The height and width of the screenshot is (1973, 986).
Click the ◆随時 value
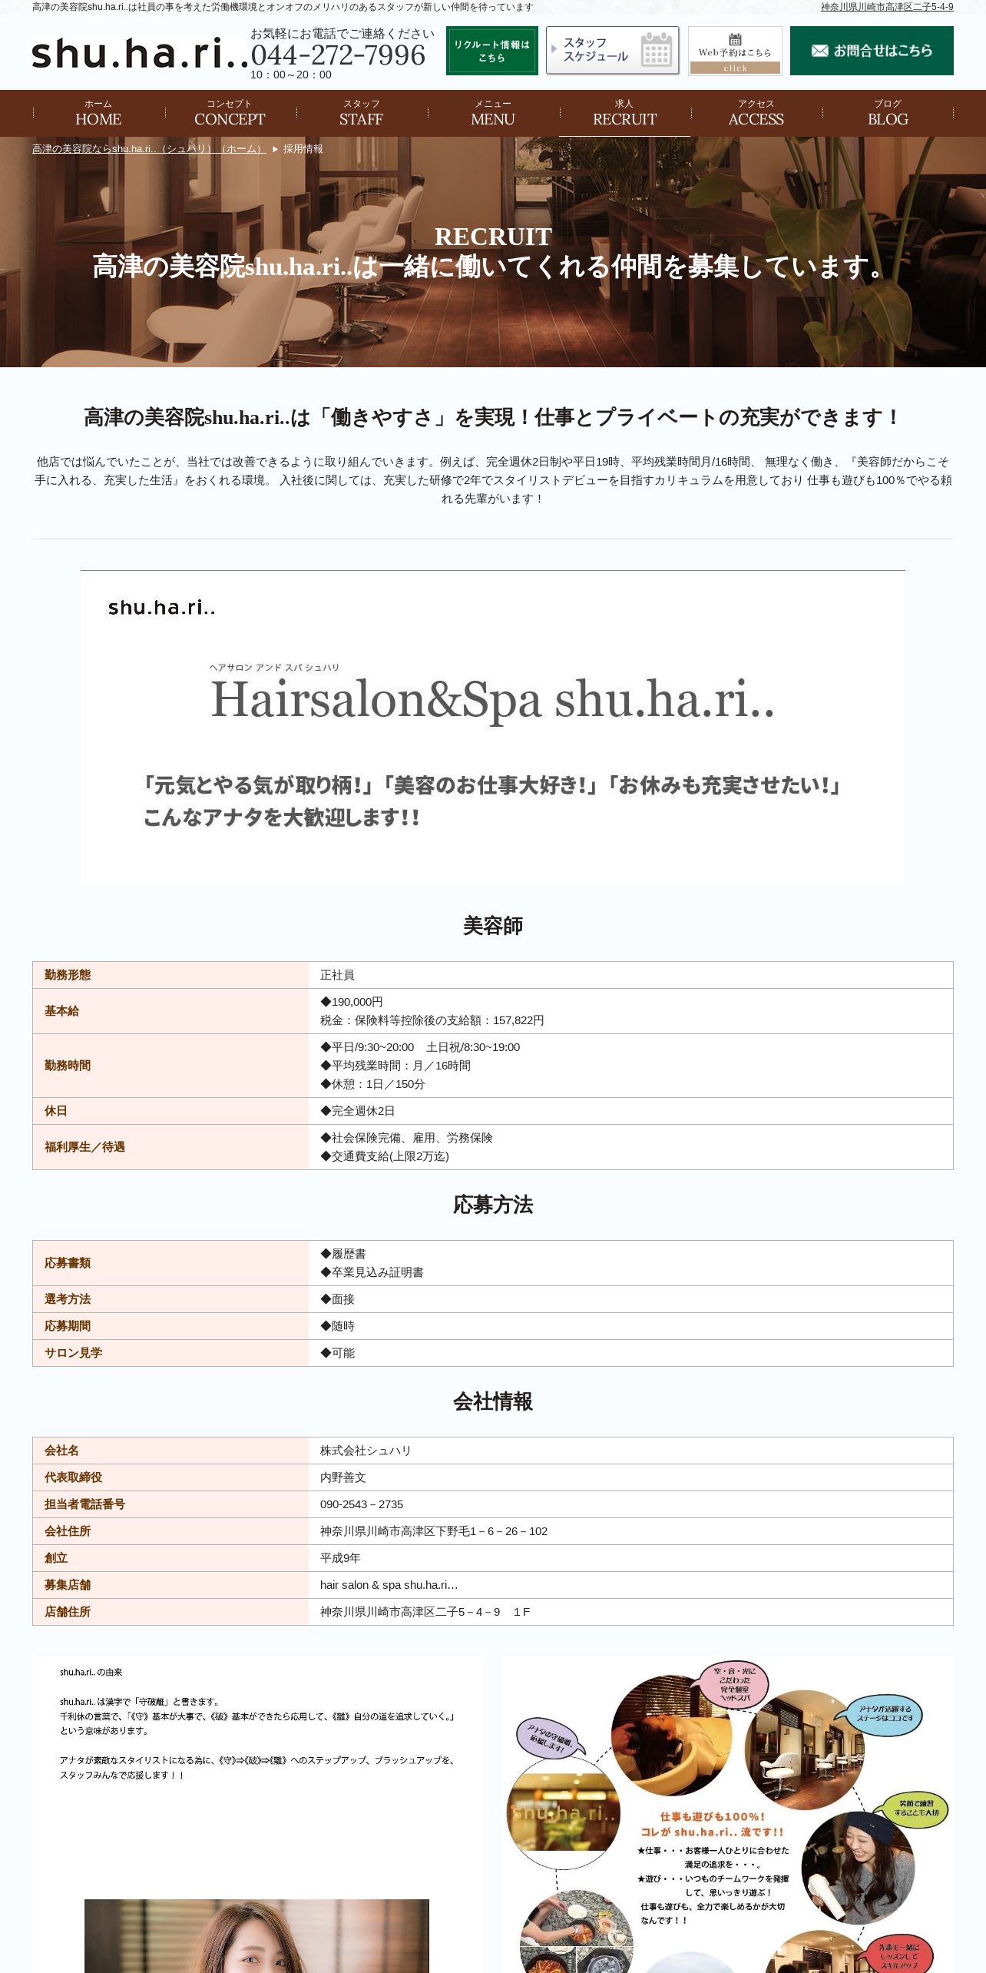tap(337, 1326)
